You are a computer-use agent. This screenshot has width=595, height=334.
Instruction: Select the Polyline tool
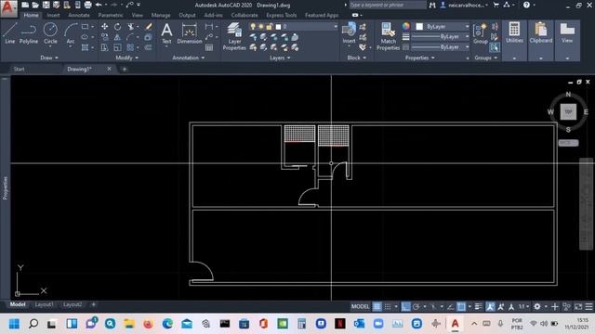point(29,32)
